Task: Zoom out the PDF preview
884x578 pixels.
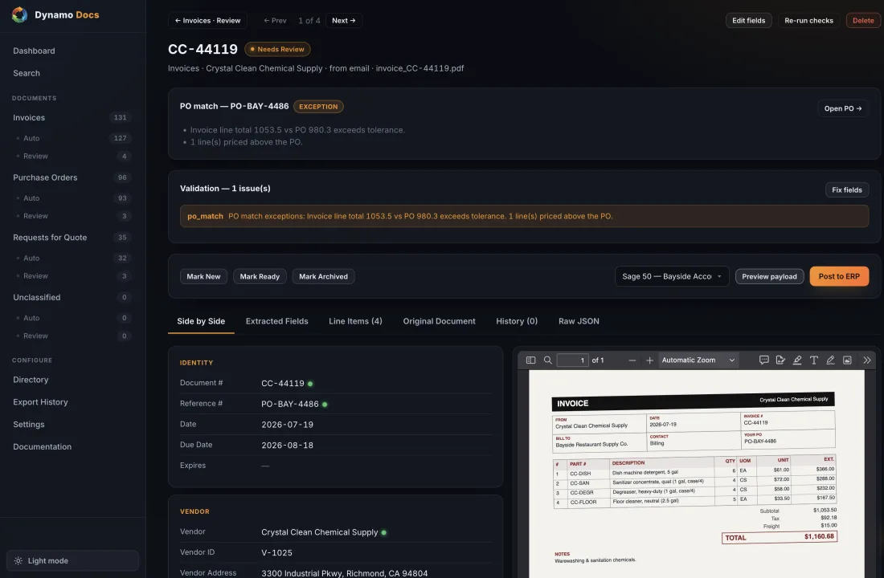Action: coord(632,360)
